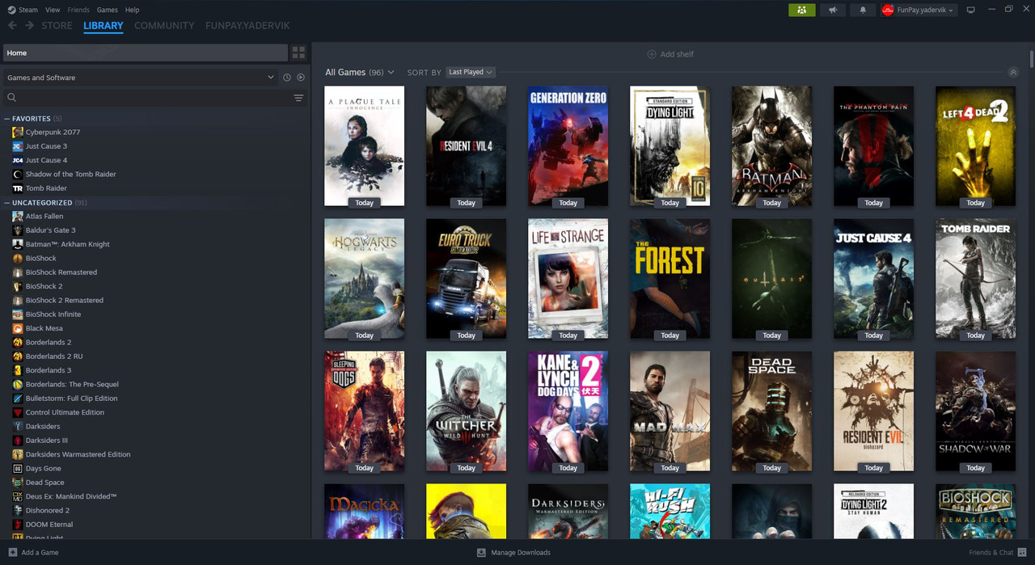Collapse the UNCATEGORIZED category
Screen dimensions: 1035x565
[7, 203]
